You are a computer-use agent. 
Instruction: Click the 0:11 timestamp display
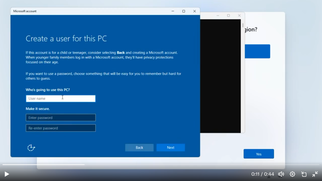256,174
